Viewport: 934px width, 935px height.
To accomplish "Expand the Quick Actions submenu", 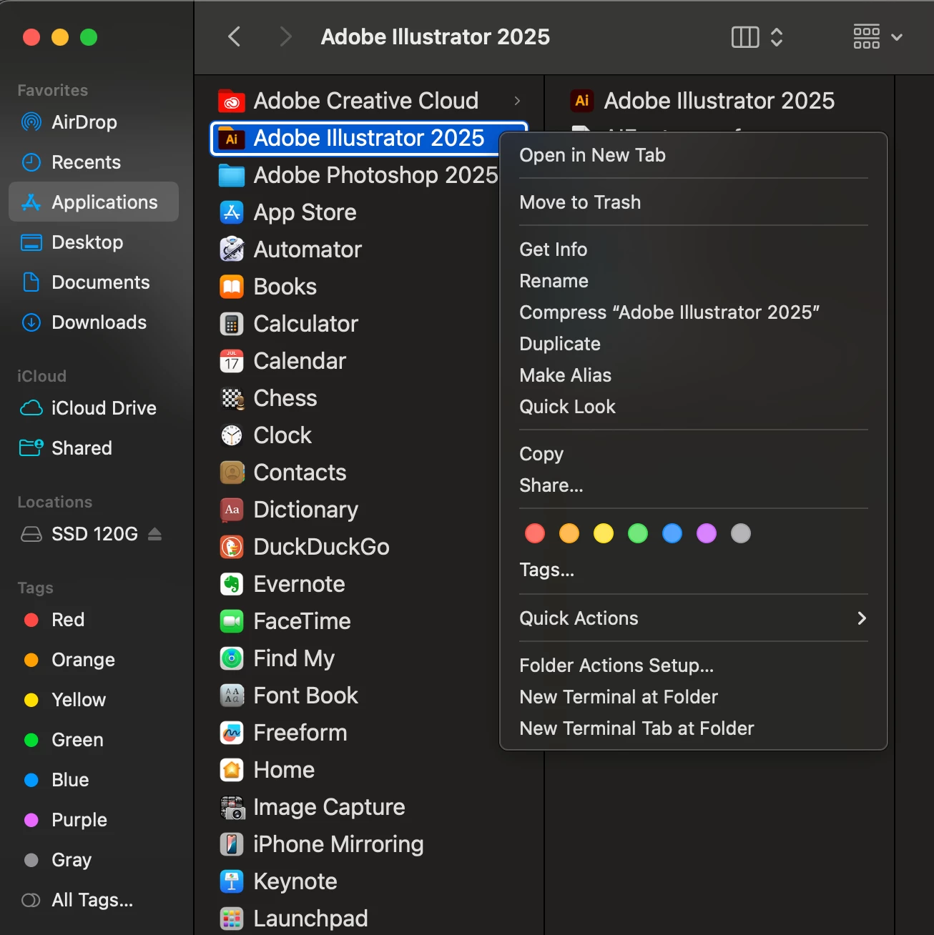I will coord(693,618).
